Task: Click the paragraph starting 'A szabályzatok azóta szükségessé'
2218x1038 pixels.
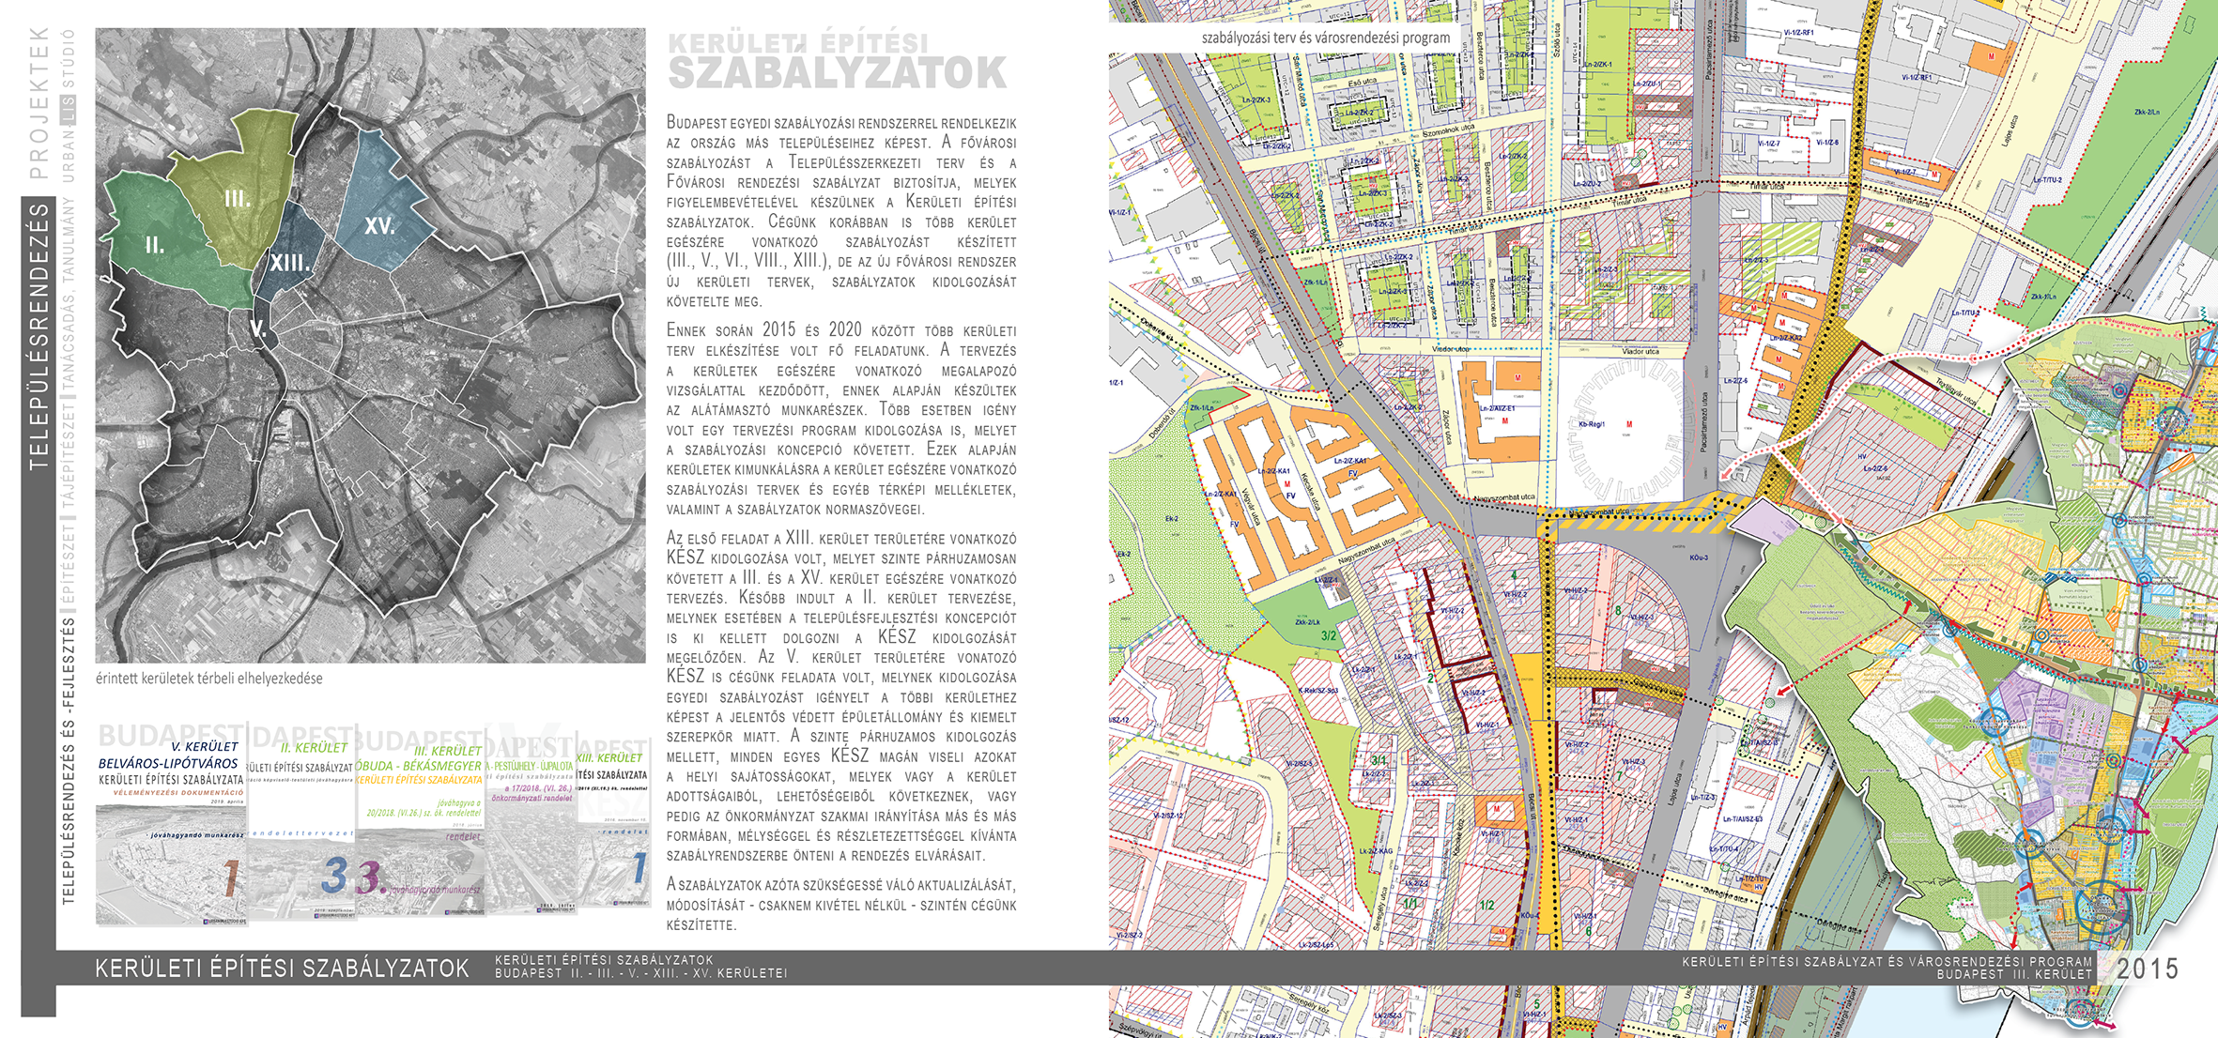Action: 841,905
